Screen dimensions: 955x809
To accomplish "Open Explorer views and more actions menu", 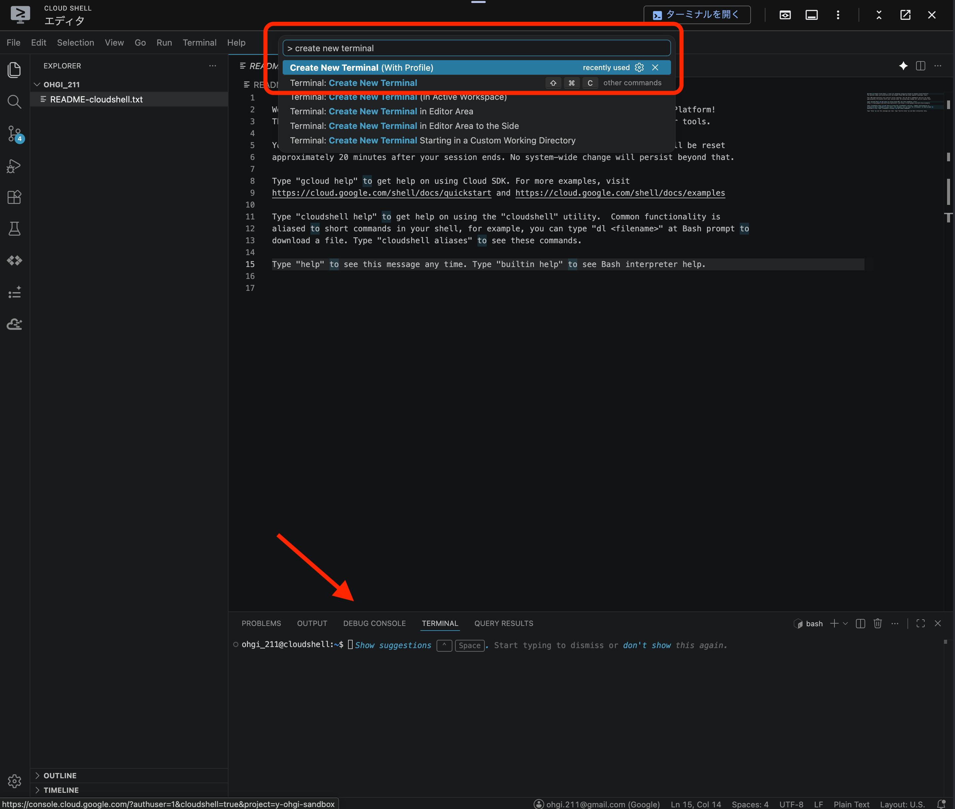I will 213,66.
